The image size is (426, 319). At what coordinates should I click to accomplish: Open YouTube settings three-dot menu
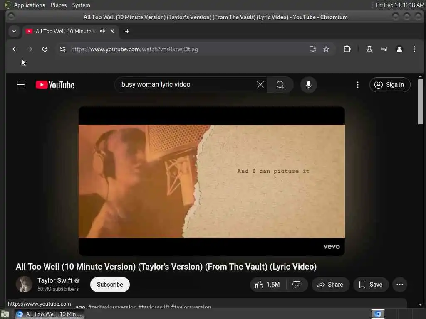357,85
